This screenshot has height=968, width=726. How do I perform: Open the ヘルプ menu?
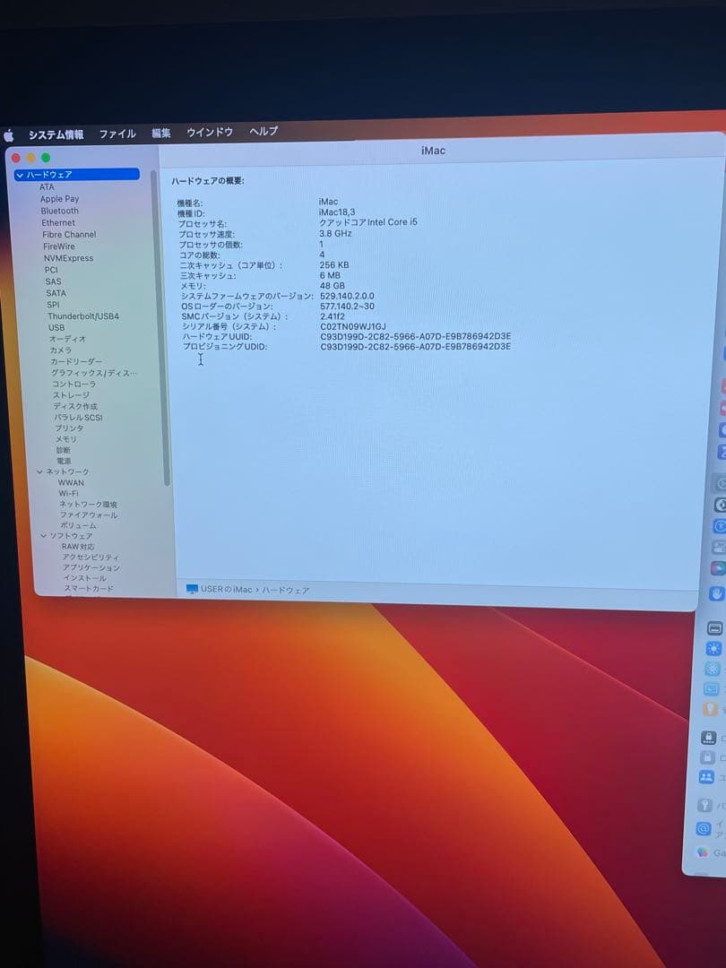[x=263, y=132]
